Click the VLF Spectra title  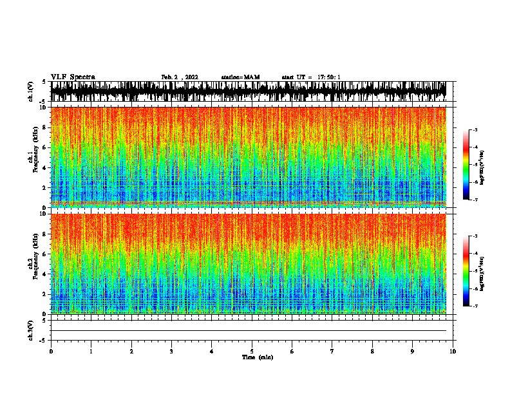tap(73, 77)
